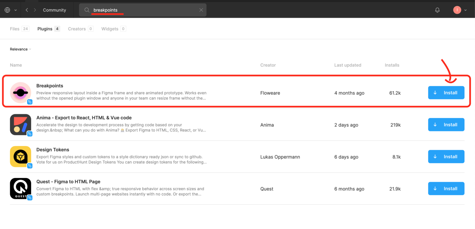View creator Quest

pyautogui.click(x=267, y=189)
